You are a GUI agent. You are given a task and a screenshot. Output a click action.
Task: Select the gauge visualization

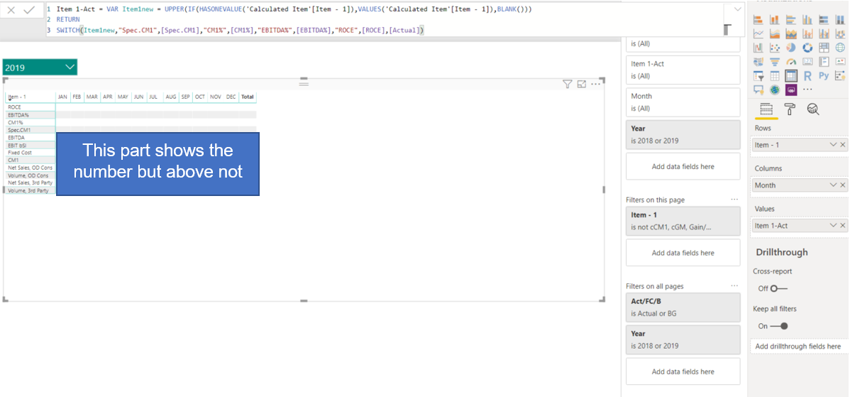[x=791, y=61]
